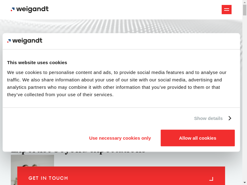The width and height of the screenshot is (247, 185).
Task: Click the dotted wave banner background
Action: coord(124,26)
